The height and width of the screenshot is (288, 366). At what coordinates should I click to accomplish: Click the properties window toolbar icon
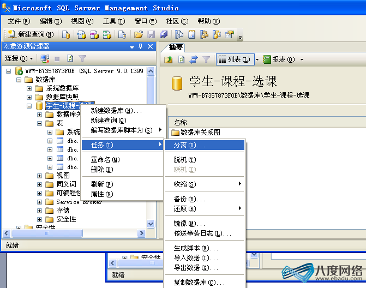(x=230, y=34)
